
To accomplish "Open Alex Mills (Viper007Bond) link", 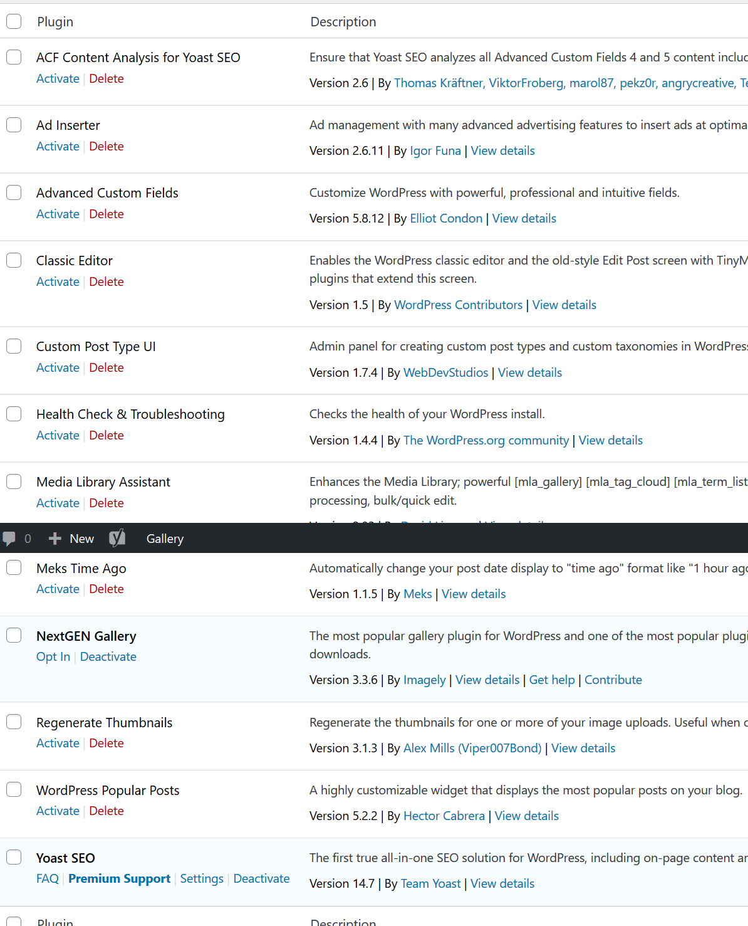I will tap(472, 748).
